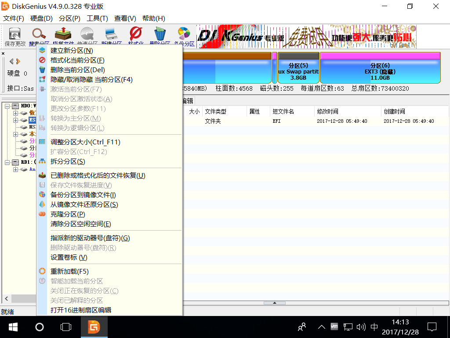The image size is (450, 338).
Task: Open the 工具(T) menu
Action: pyautogui.click(x=97, y=18)
